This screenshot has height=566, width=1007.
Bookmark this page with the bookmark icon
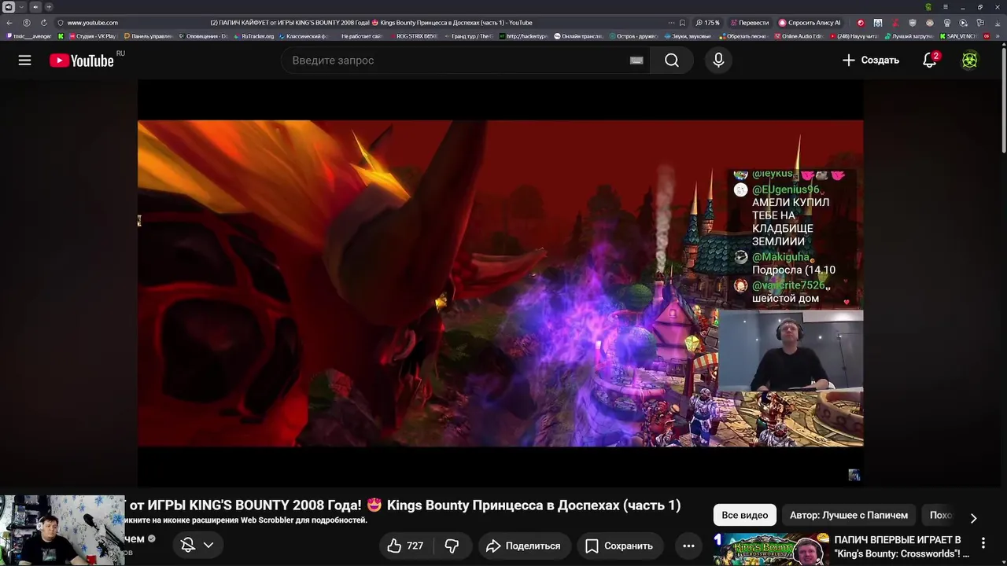[x=682, y=23]
